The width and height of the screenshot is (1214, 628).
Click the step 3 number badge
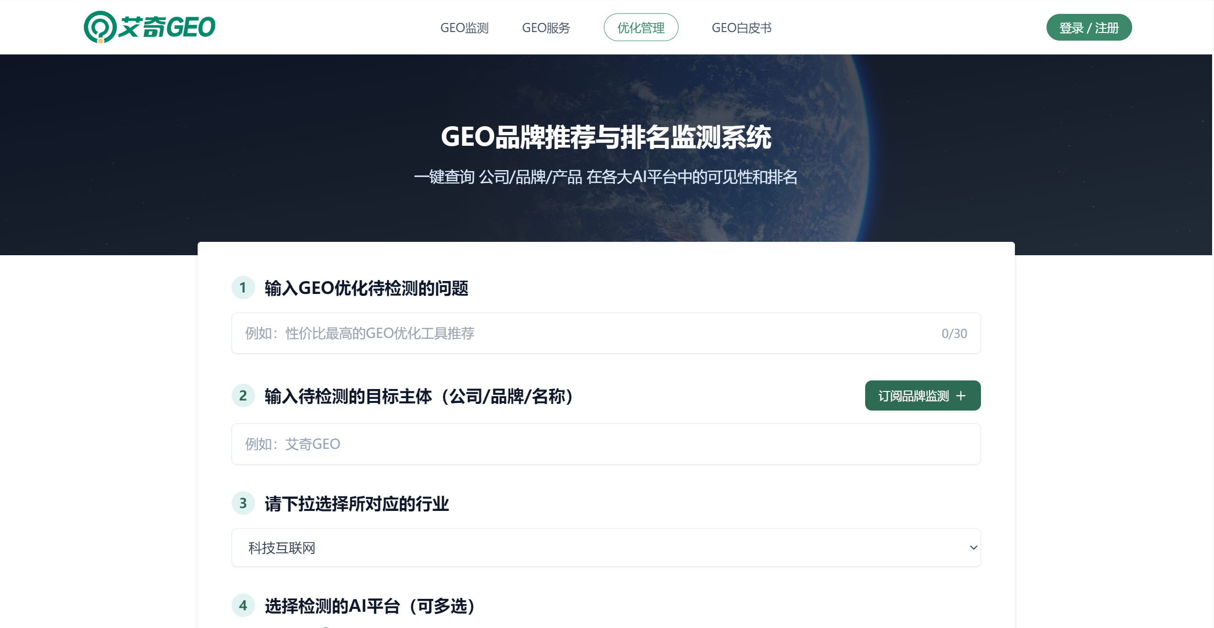pyautogui.click(x=243, y=503)
